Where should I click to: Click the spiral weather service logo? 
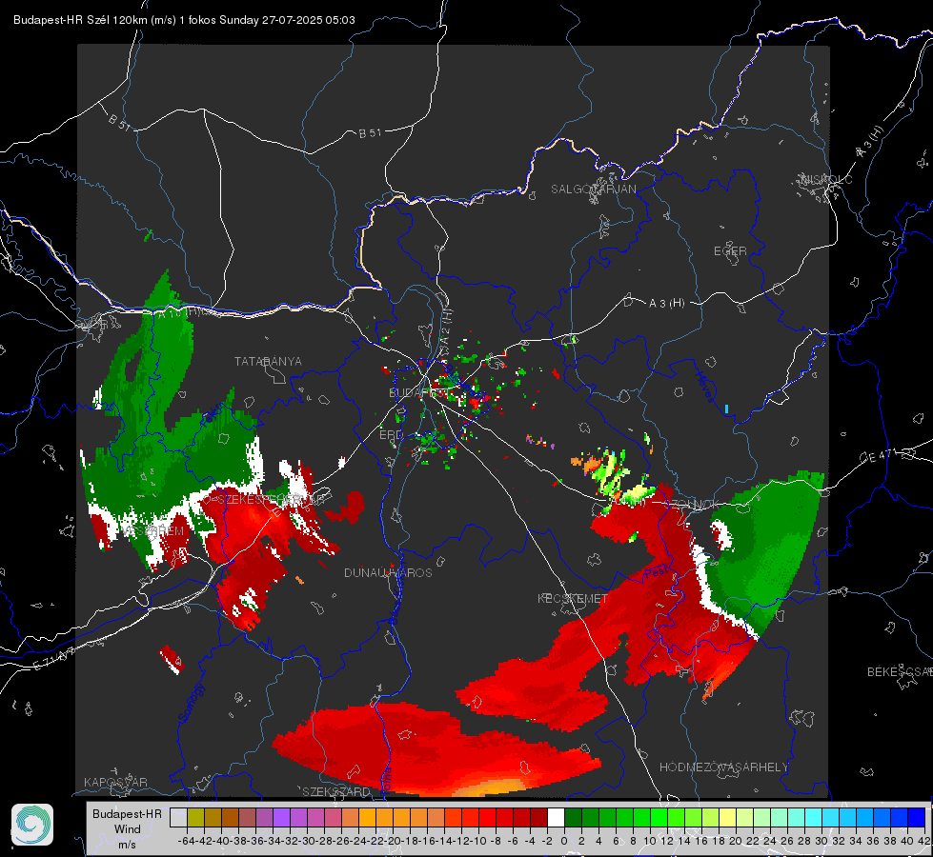click(x=32, y=825)
